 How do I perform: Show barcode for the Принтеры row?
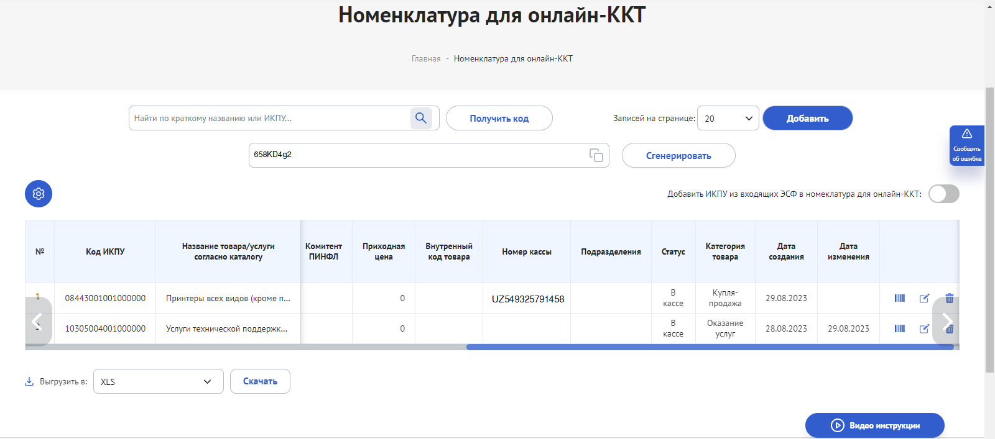pyautogui.click(x=899, y=298)
